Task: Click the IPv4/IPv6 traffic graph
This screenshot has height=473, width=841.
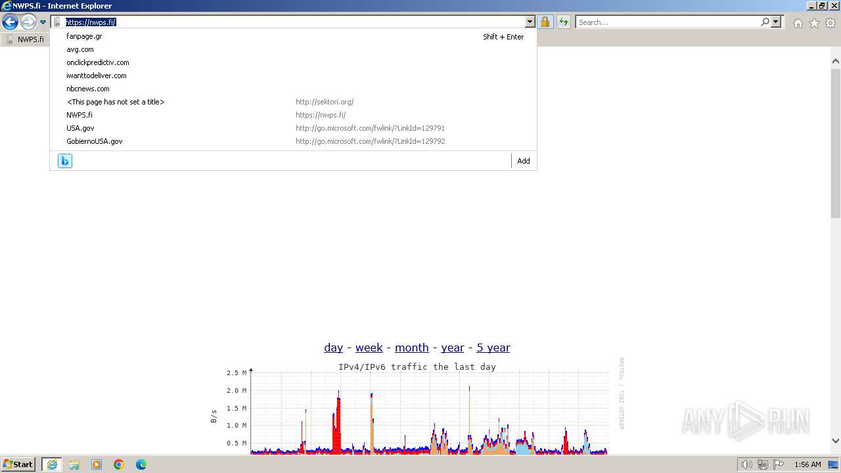Action: coord(417,406)
